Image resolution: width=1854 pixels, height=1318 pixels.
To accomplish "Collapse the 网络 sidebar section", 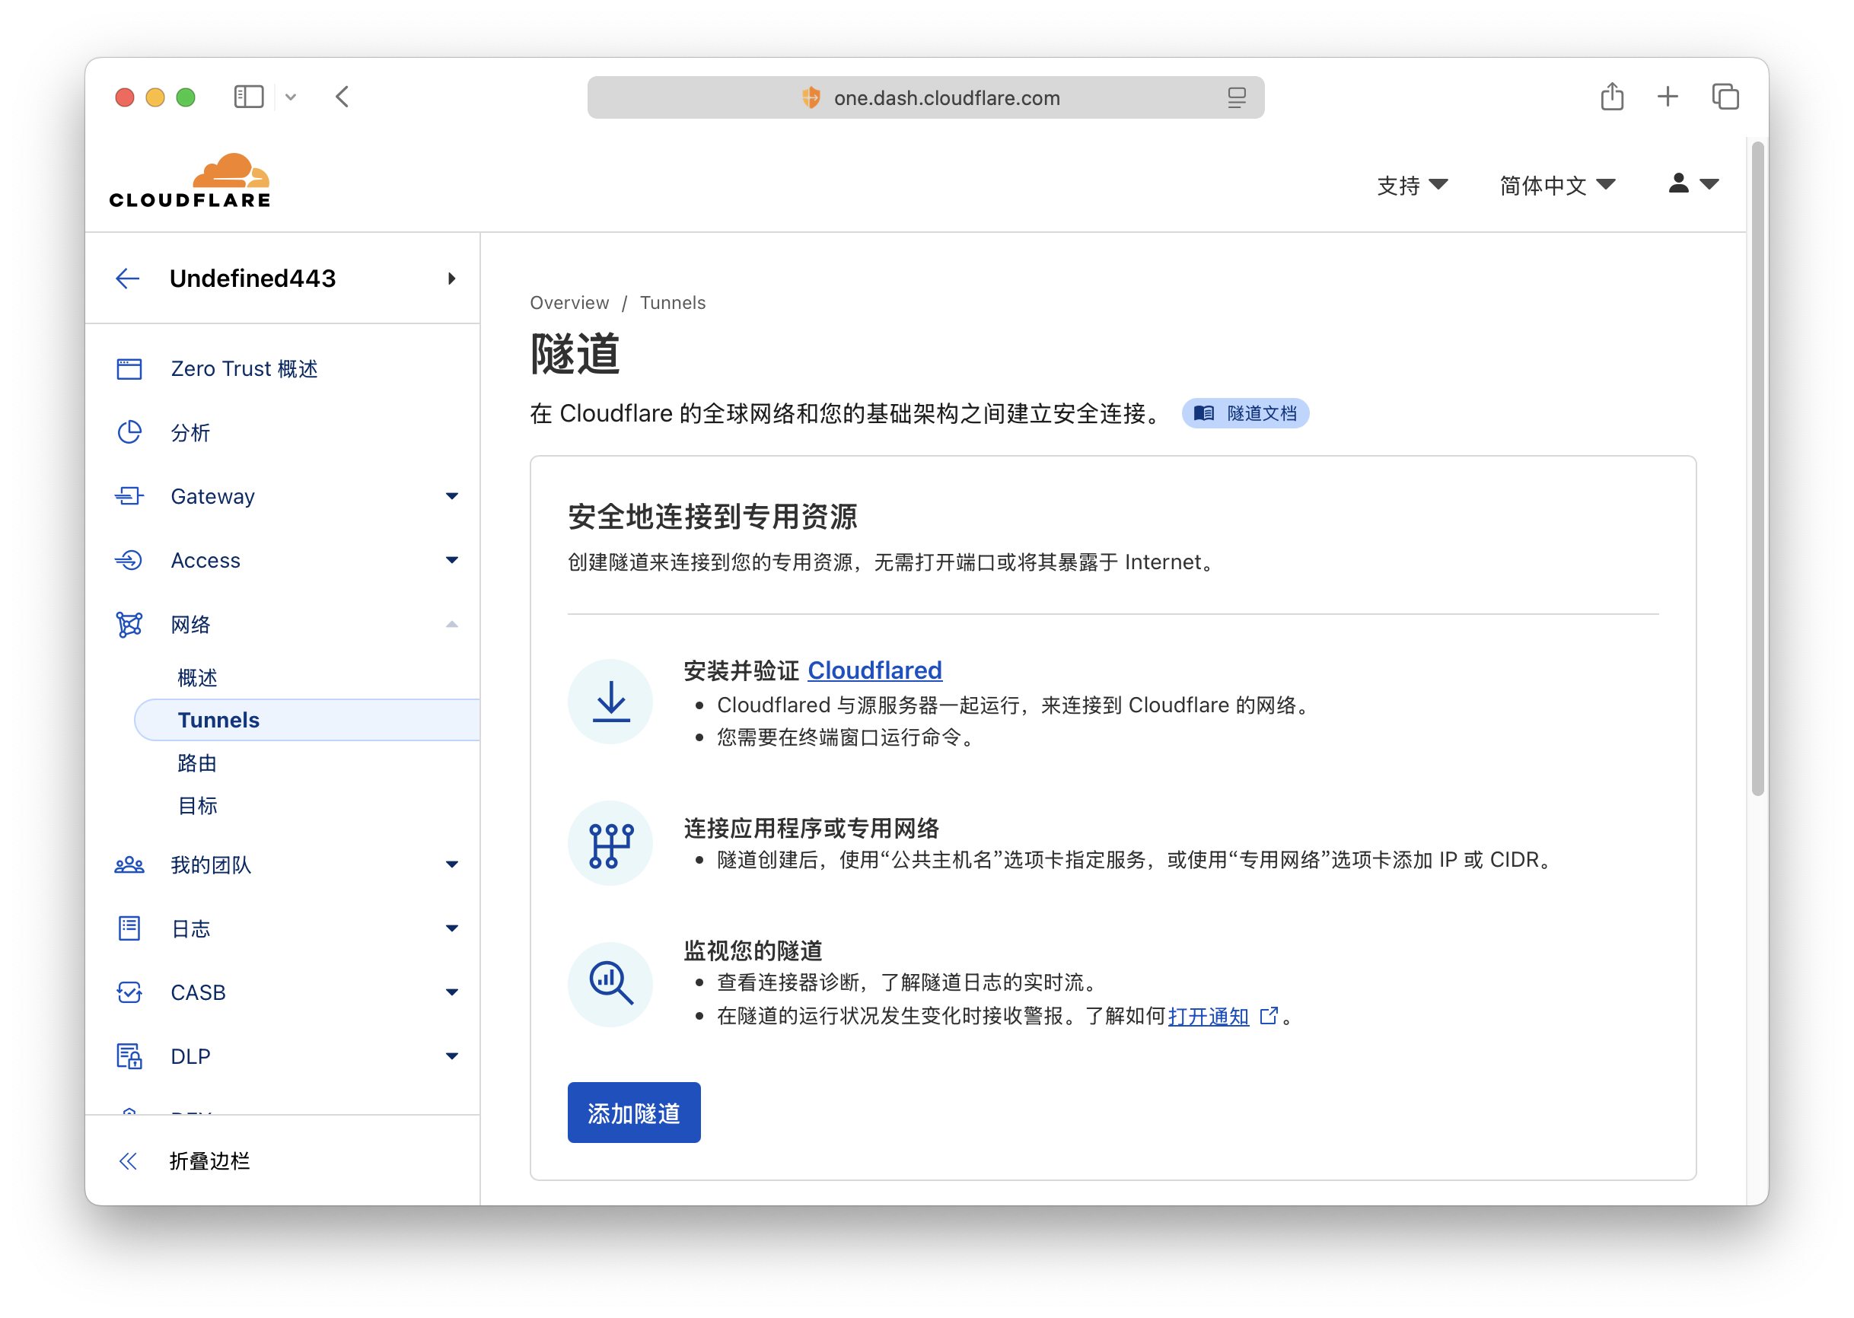I will (451, 624).
